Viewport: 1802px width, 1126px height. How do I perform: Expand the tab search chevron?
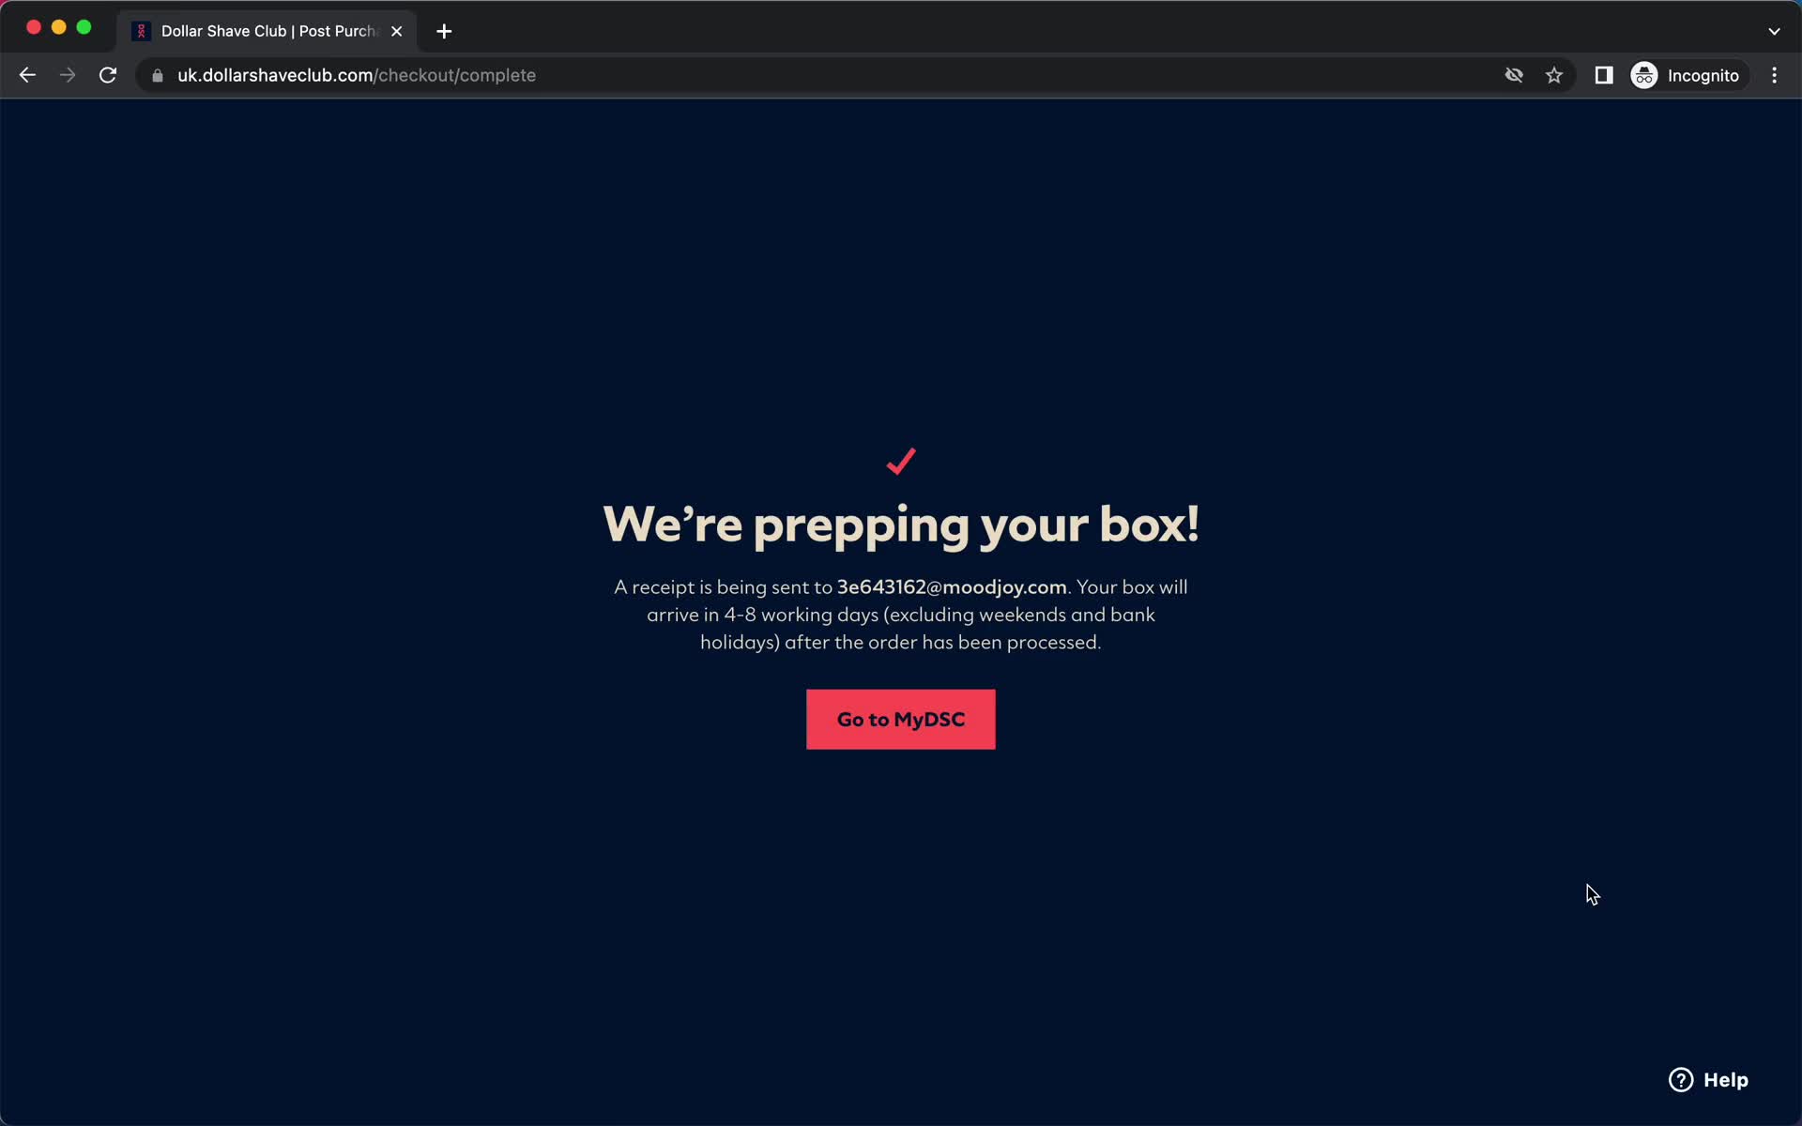click(x=1774, y=31)
